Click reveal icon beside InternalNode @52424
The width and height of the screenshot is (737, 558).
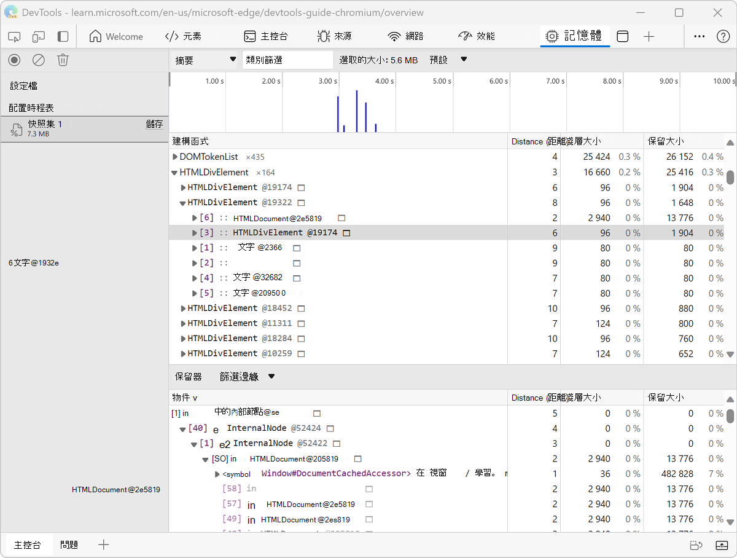(330, 428)
